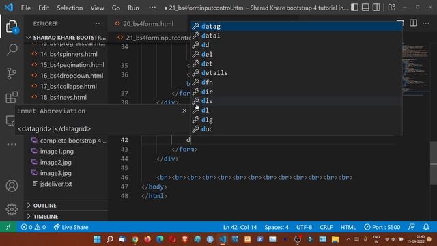Select the div suggestion

[x=296, y=101]
